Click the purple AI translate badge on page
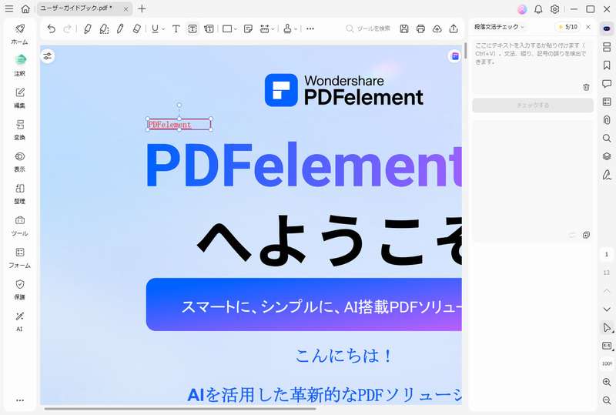Image resolution: width=616 pixels, height=415 pixels. coord(455,56)
